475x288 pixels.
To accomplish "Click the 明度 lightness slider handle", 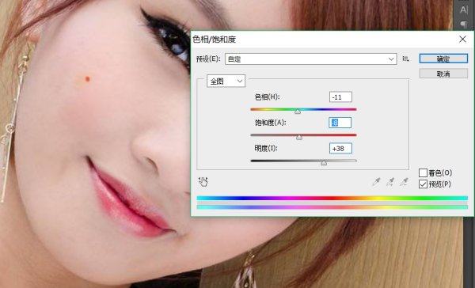I will (x=324, y=163).
